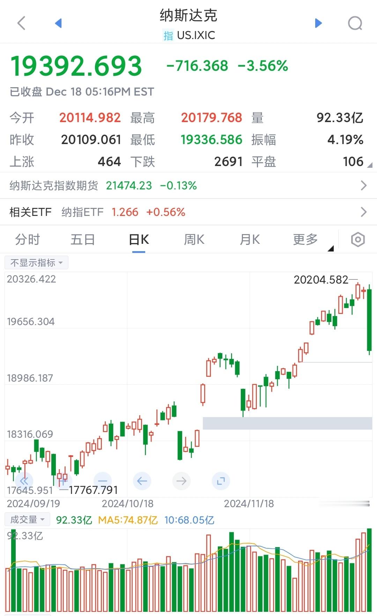Move chart left with arrow icon

coord(142,481)
